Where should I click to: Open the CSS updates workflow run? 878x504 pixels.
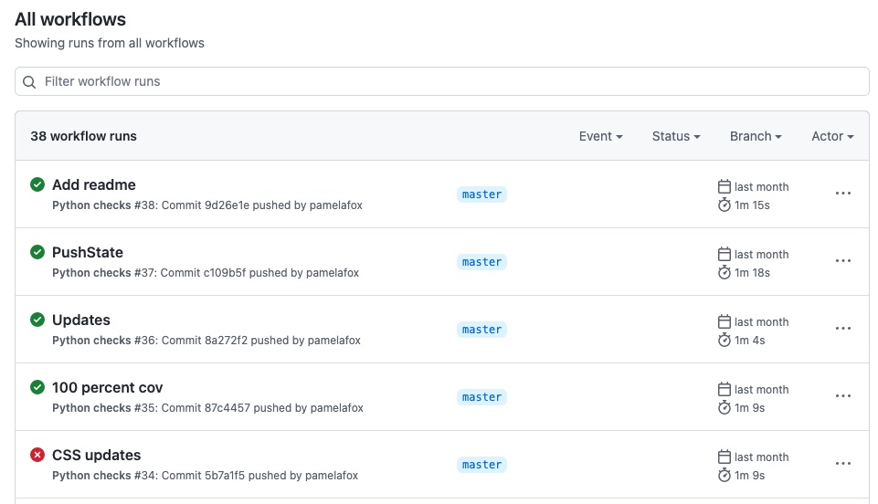[96, 456]
